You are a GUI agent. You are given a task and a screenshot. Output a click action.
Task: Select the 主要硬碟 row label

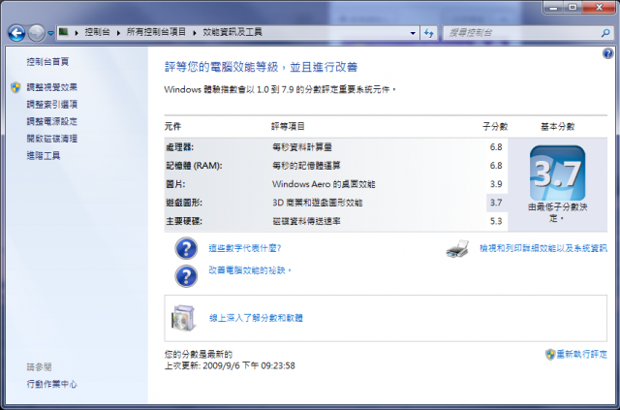(x=184, y=221)
